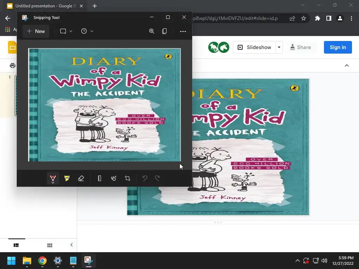The height and width of the screenshot is (269, 359).
Task: Toggle touch writing tool
Action: pyautogui.click(x=114, y=178)
